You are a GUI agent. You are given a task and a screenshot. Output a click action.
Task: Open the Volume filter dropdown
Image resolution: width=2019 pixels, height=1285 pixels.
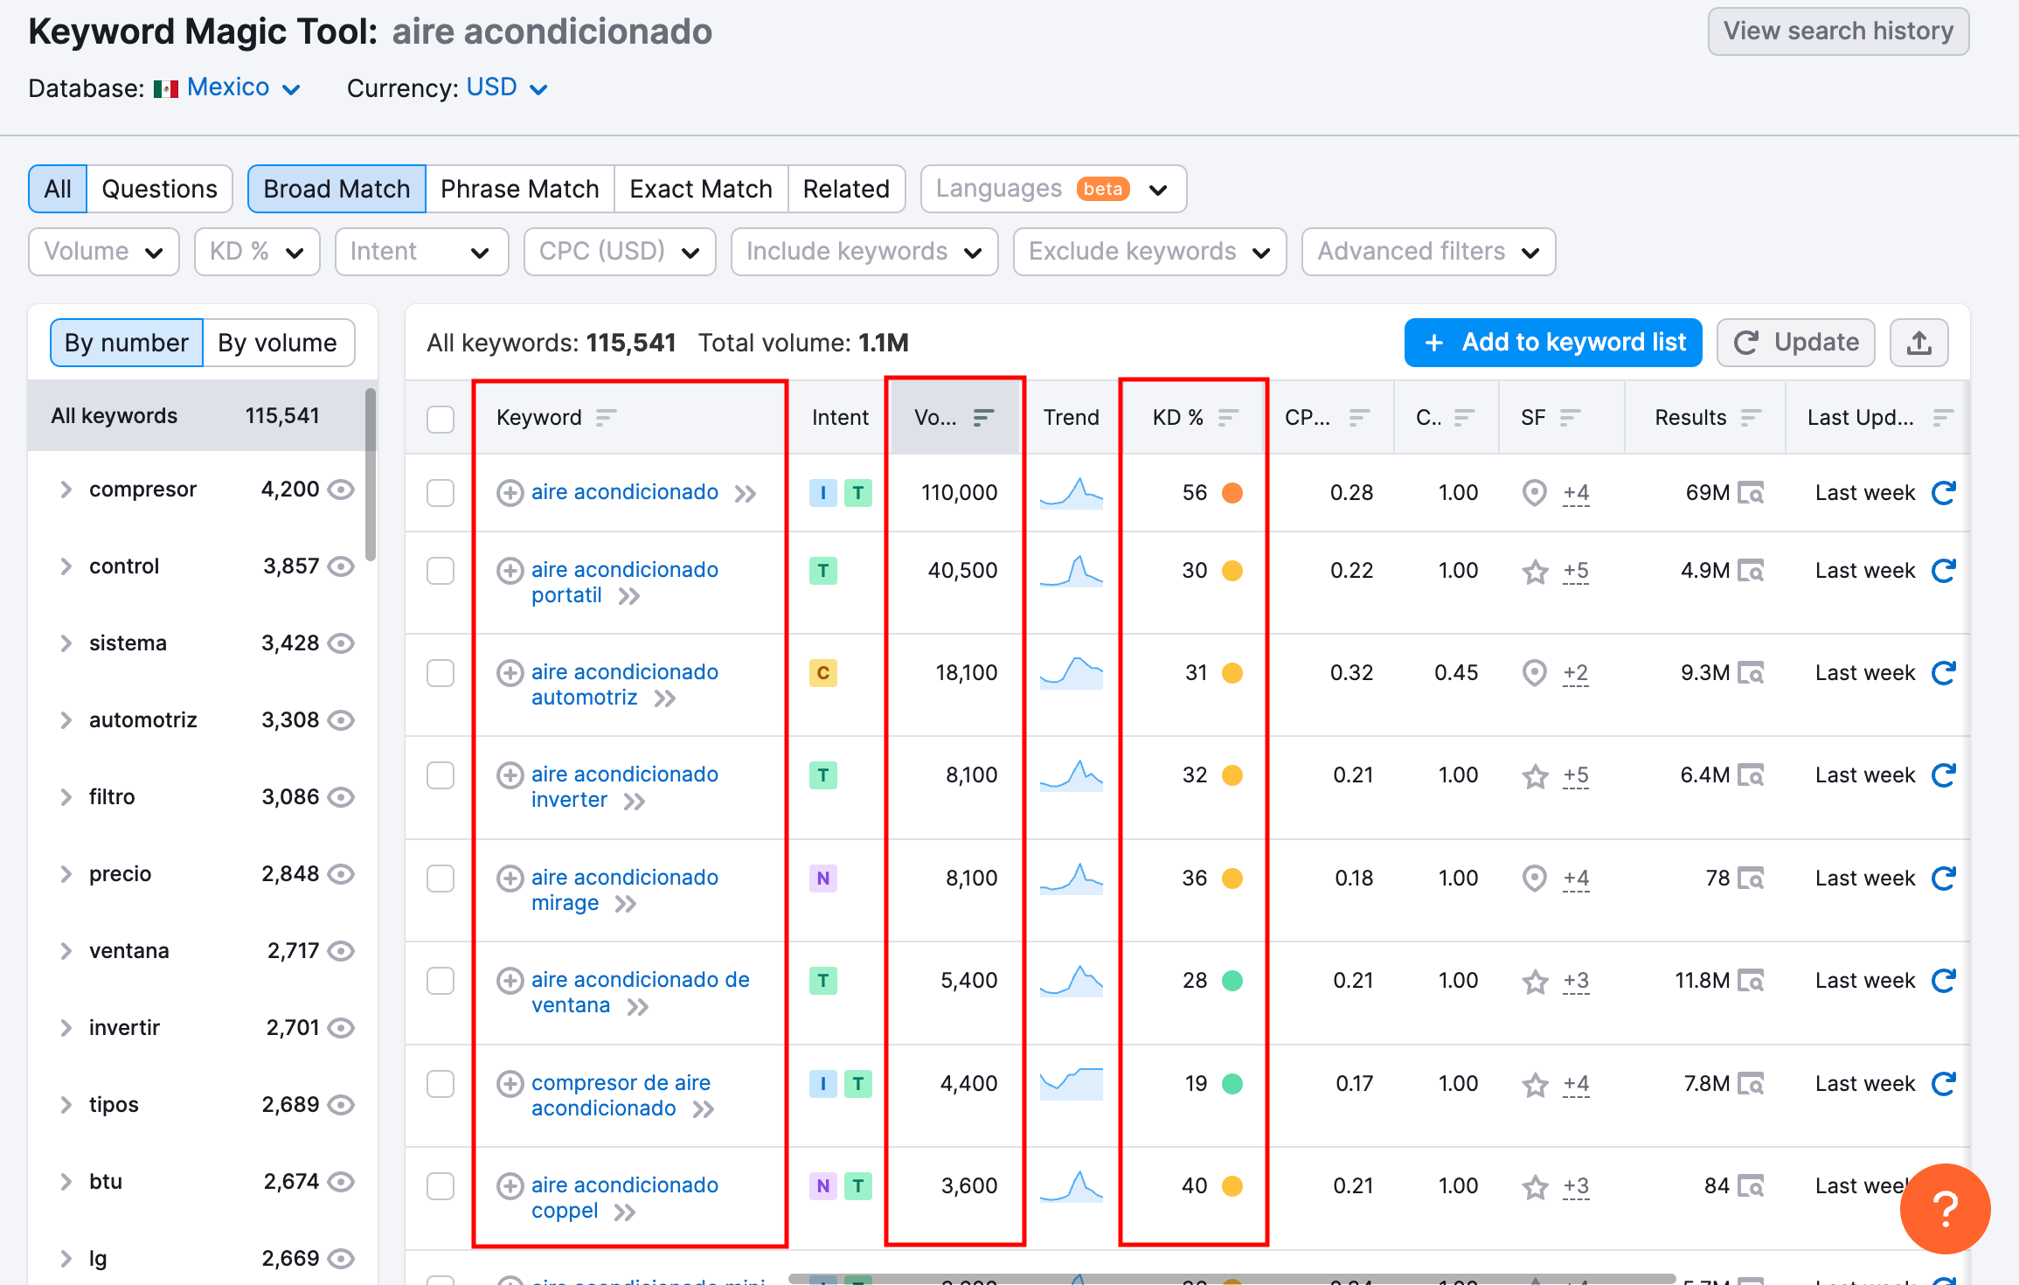104,252
